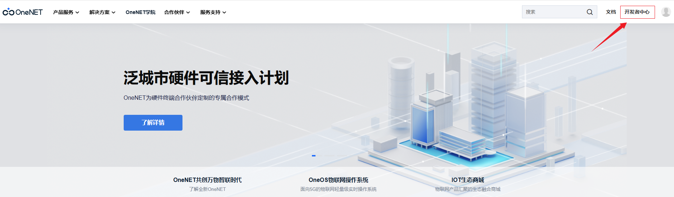674x197 pixels.
Task: Click the OneNET logo
Action: coord(23,12)
